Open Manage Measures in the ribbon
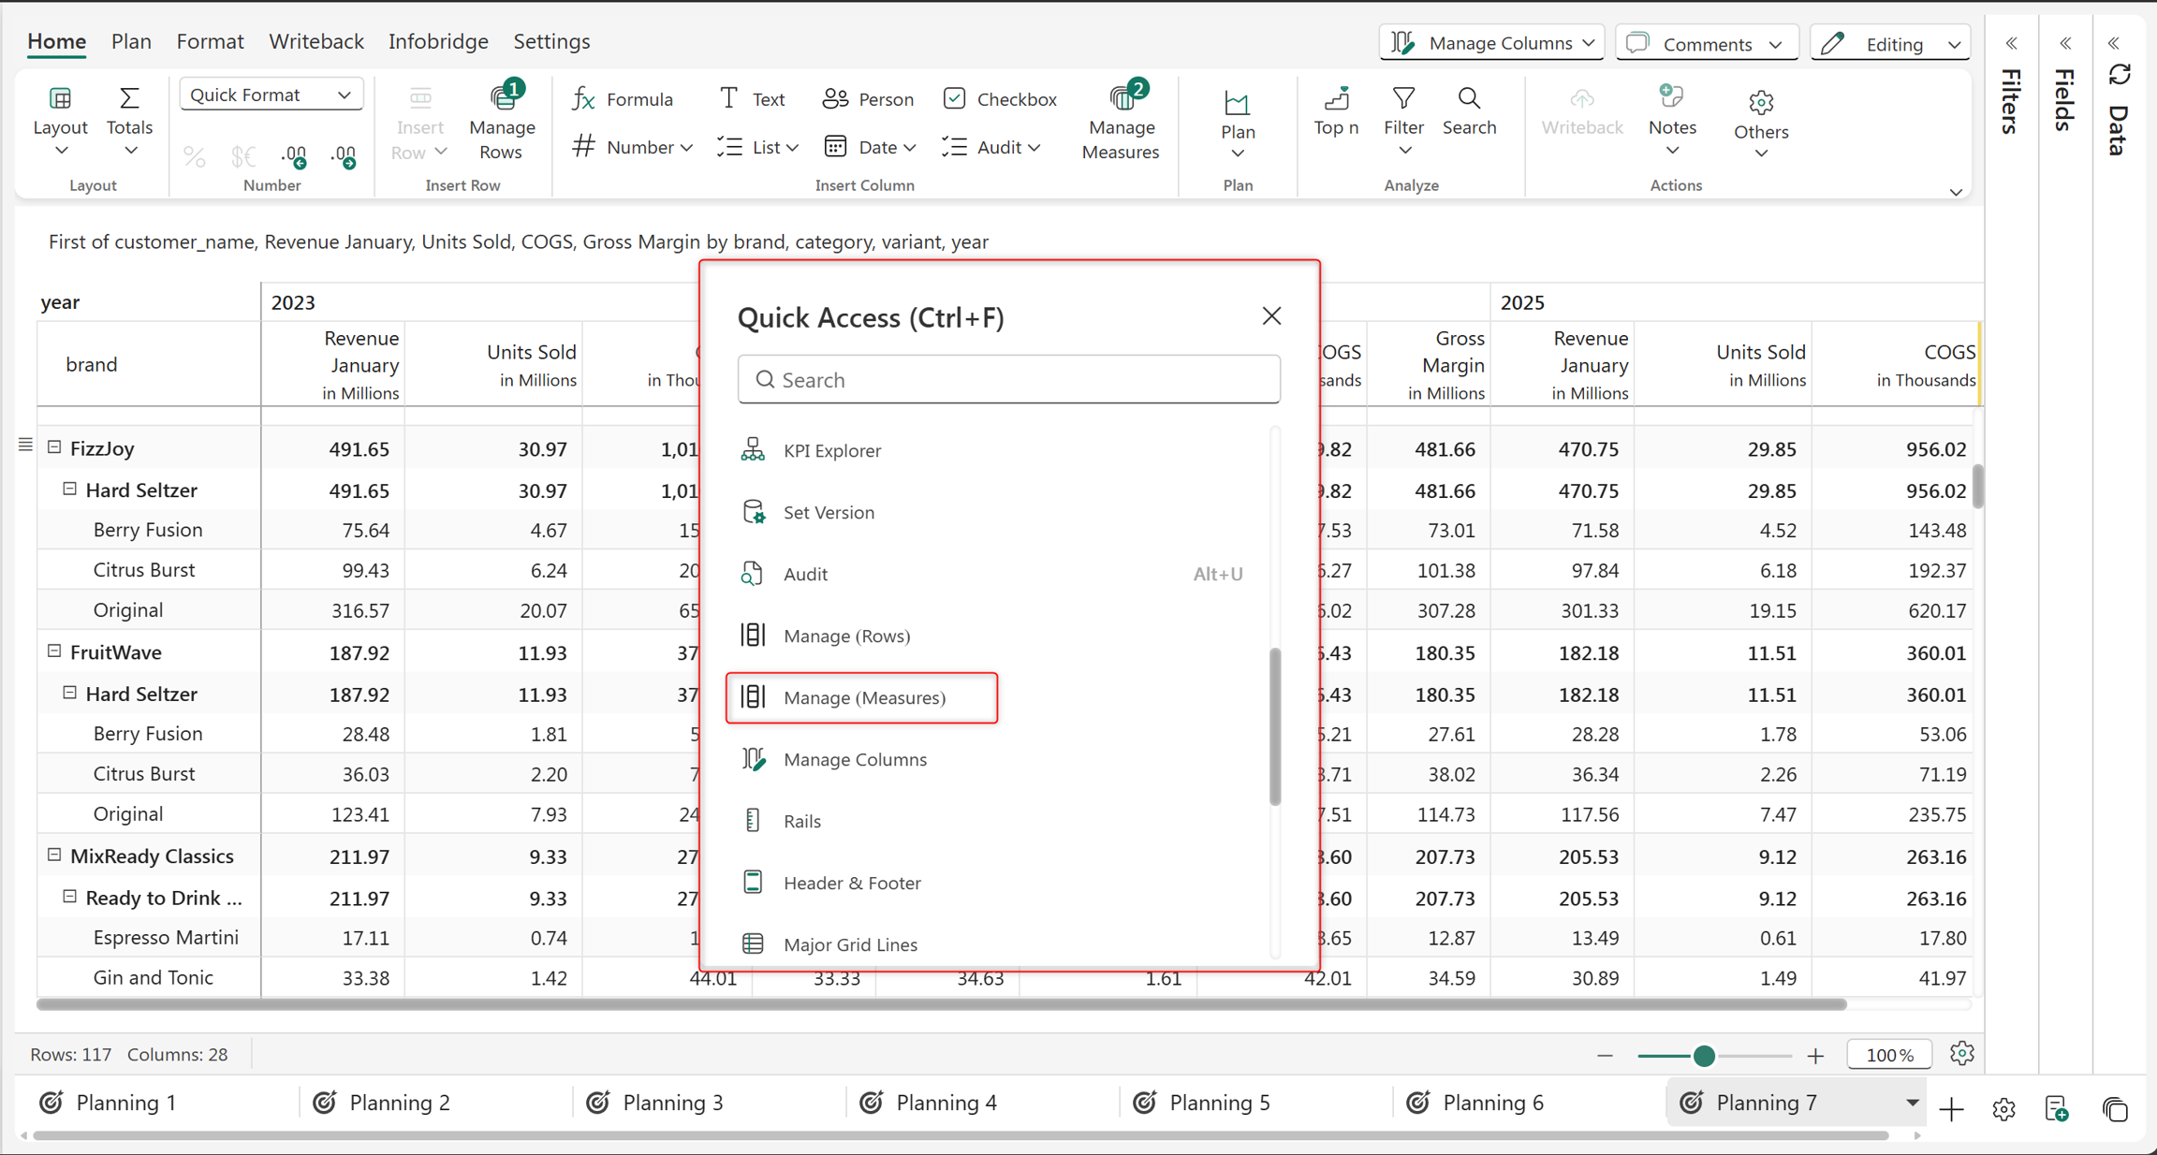The width and height of the screenshot is (2157, 1155). click(x=1121, y=122)
